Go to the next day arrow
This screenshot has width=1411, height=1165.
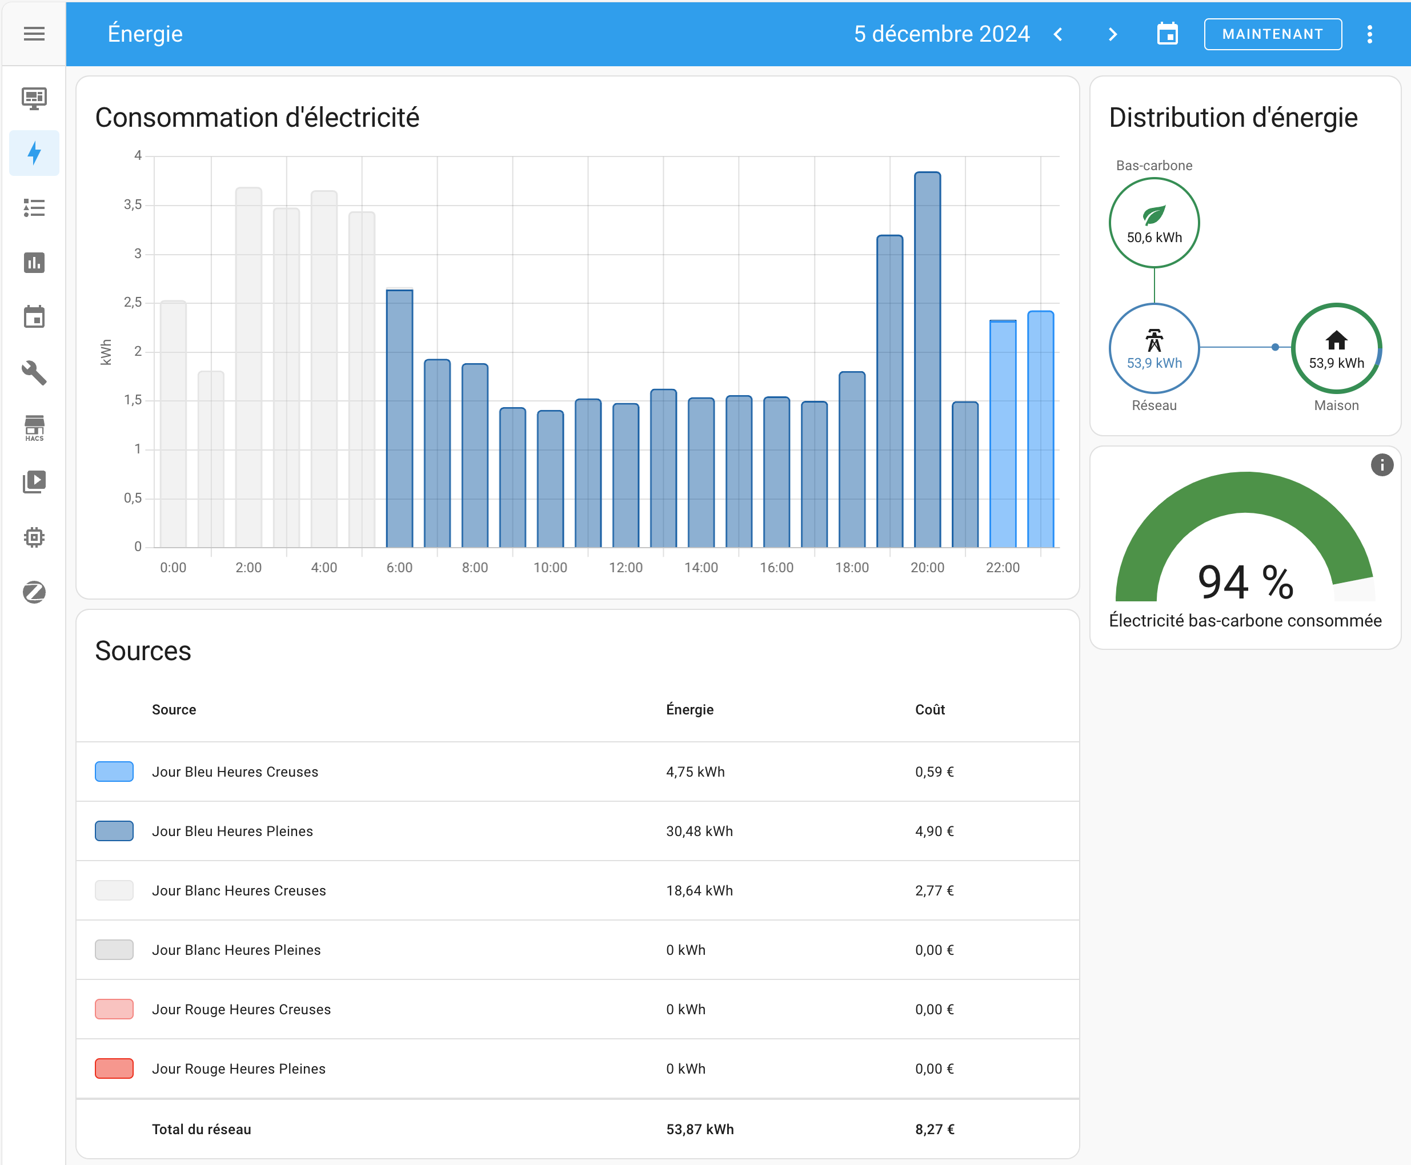click(x=1112, y=34)
